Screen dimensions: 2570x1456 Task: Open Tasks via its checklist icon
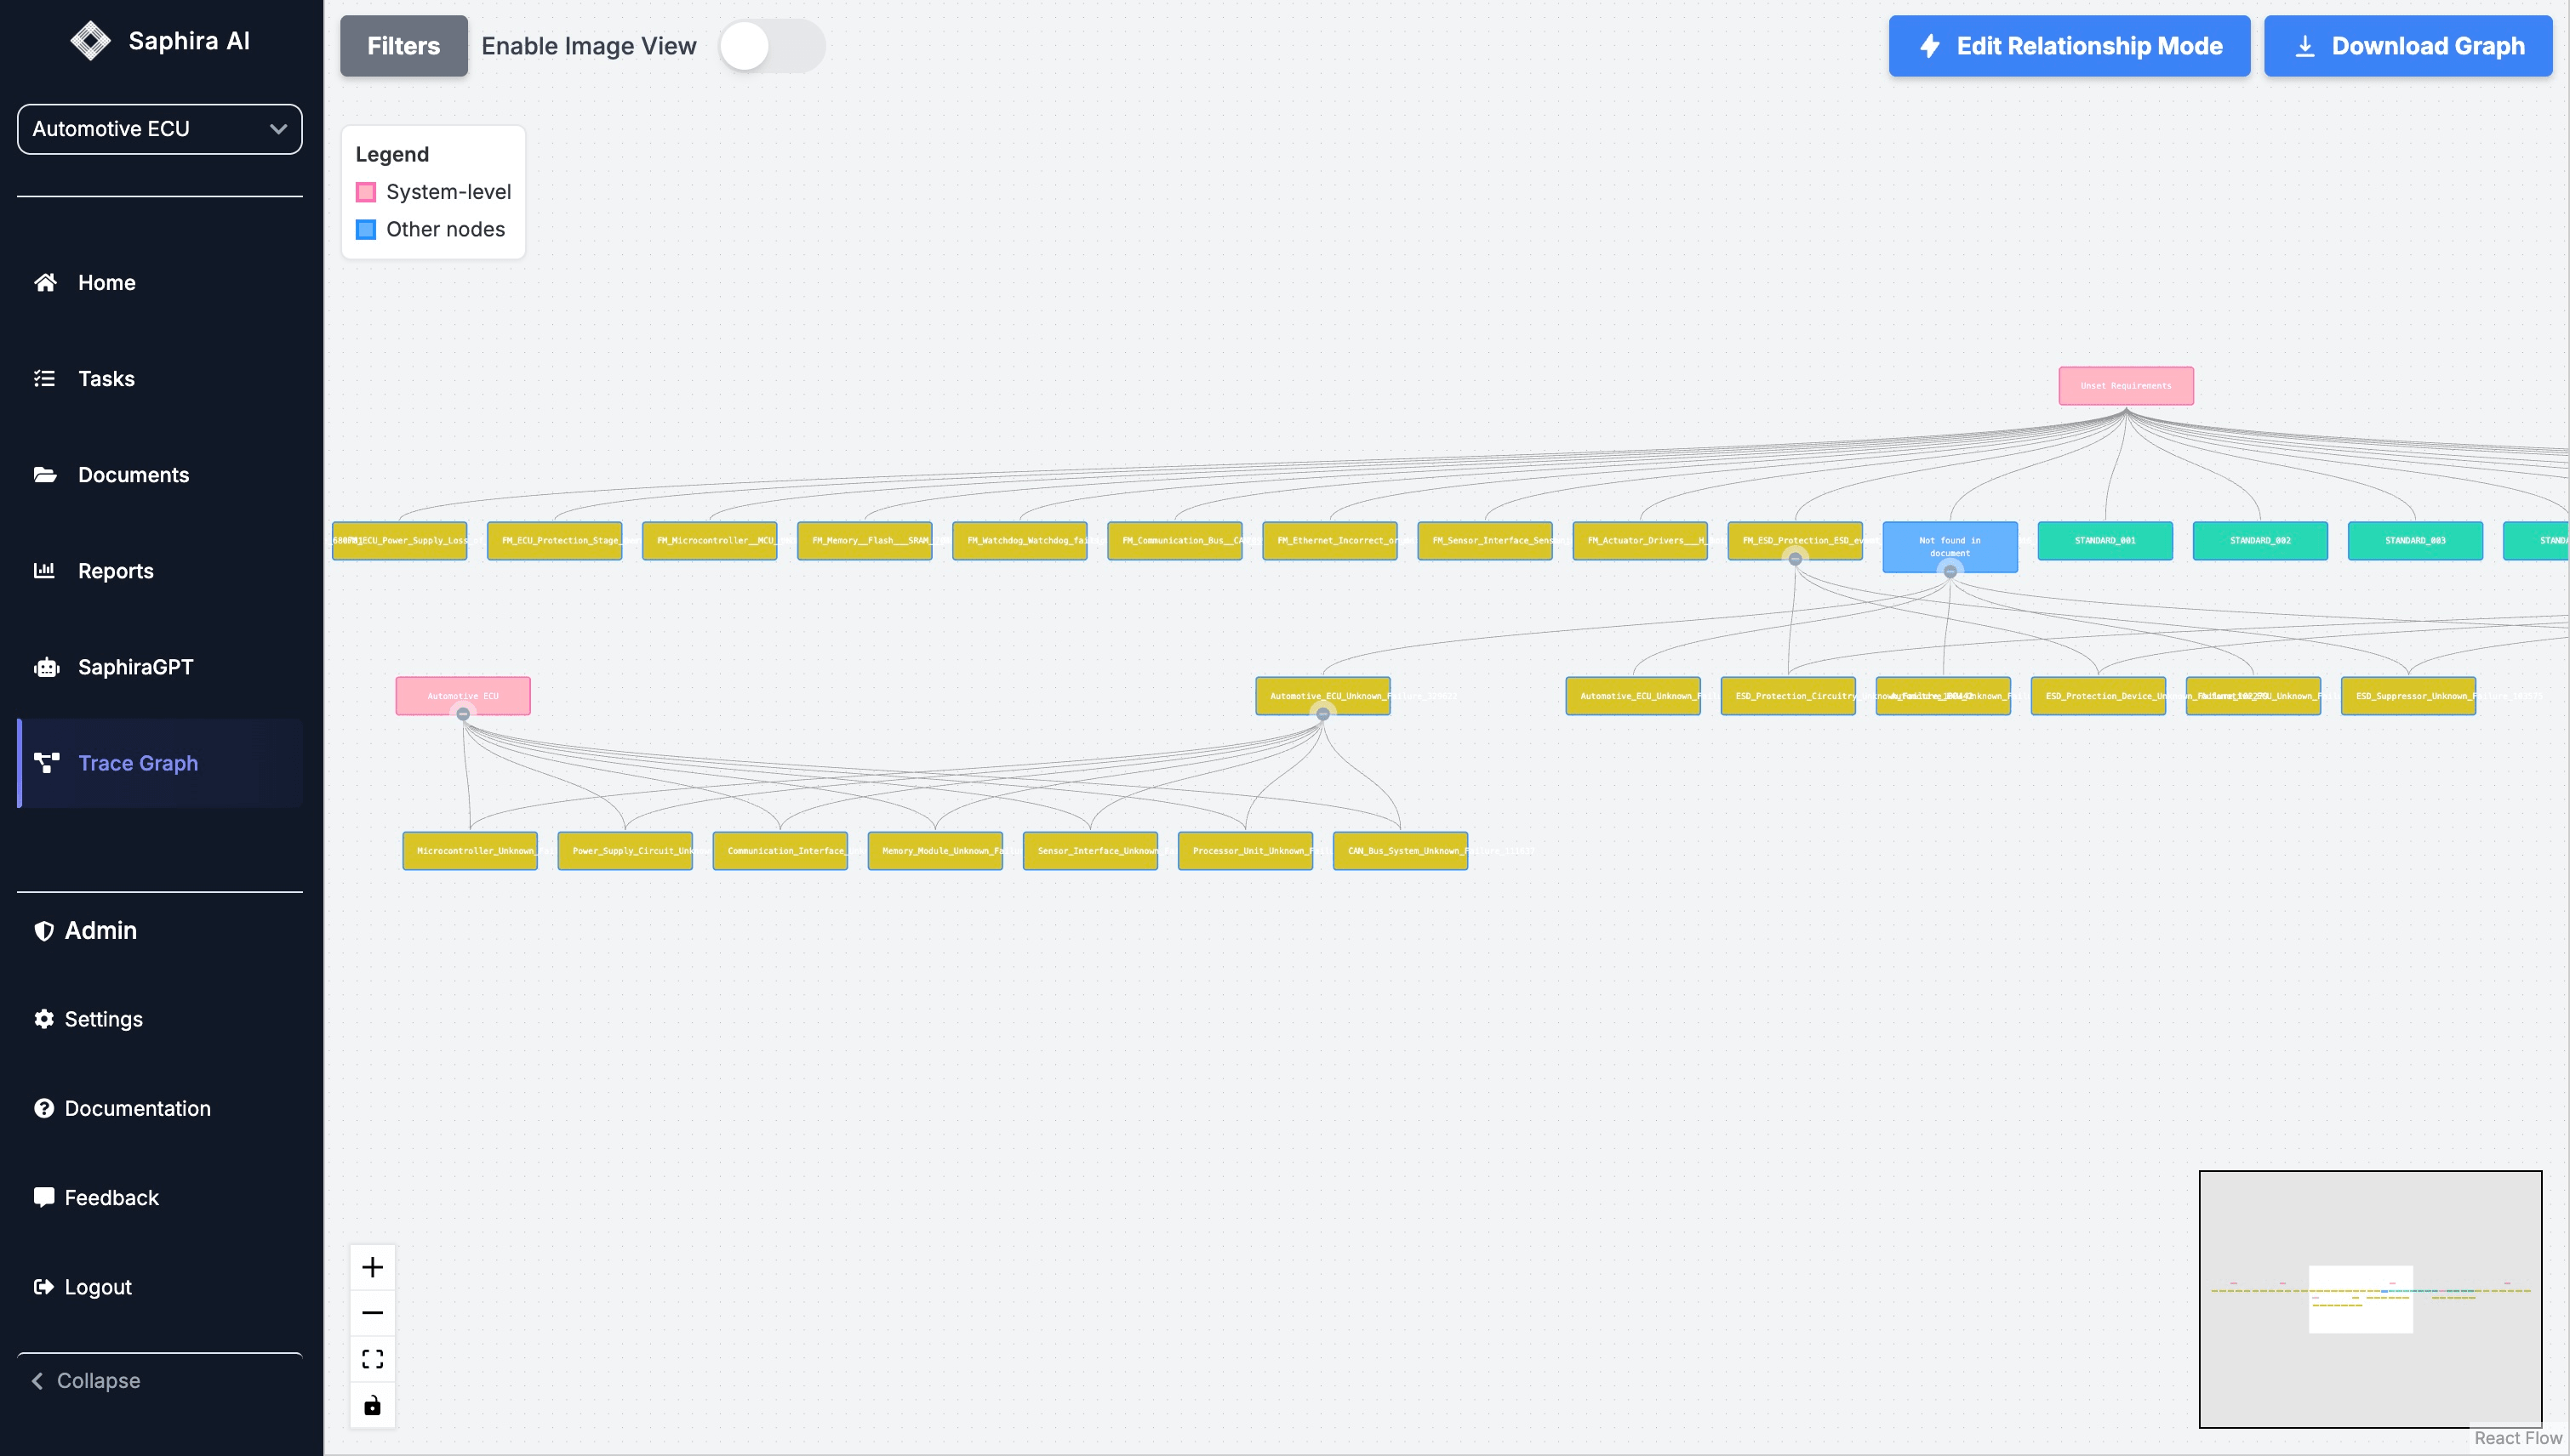[x=45, y=378]
